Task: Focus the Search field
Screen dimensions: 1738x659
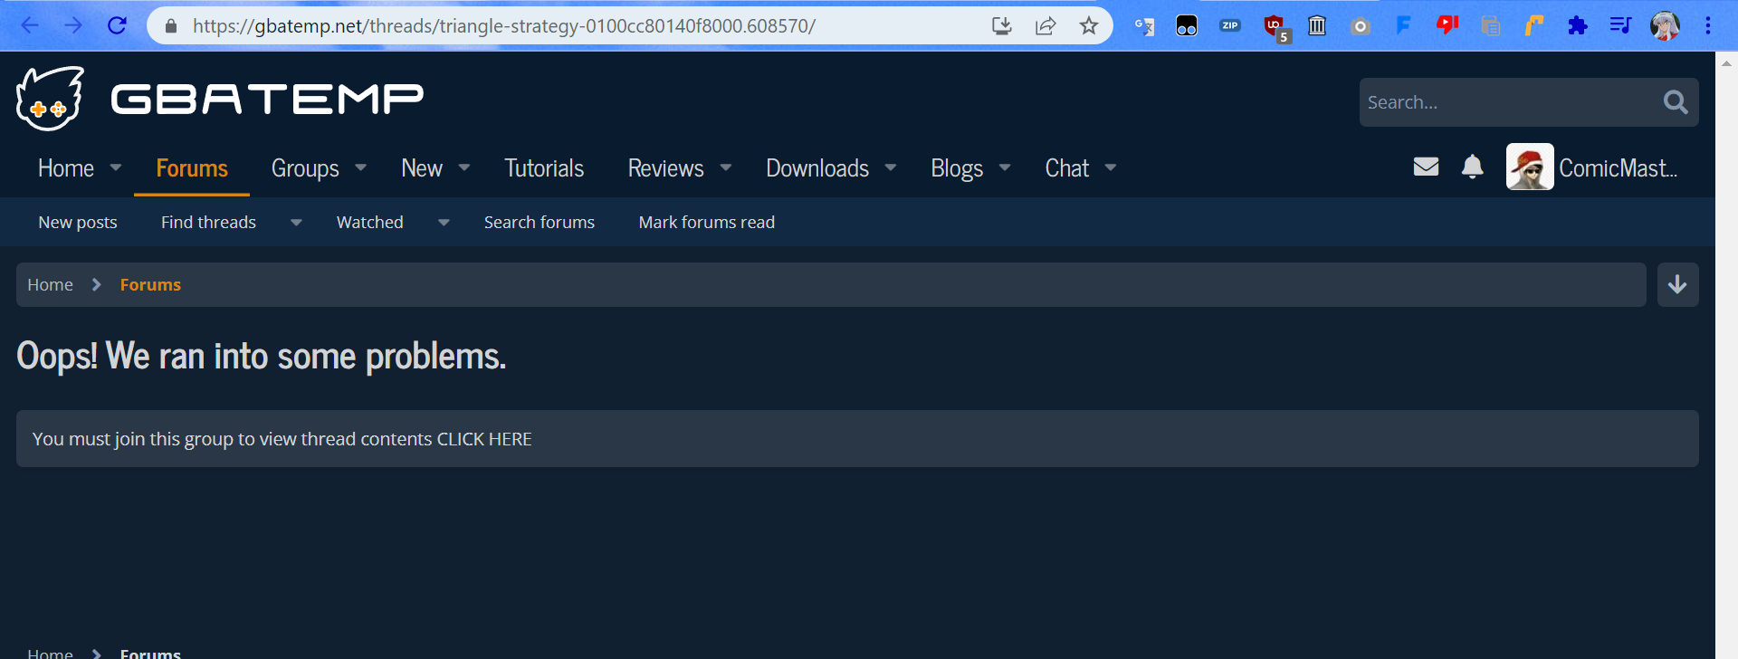Action: click(x=1505, y=102)
